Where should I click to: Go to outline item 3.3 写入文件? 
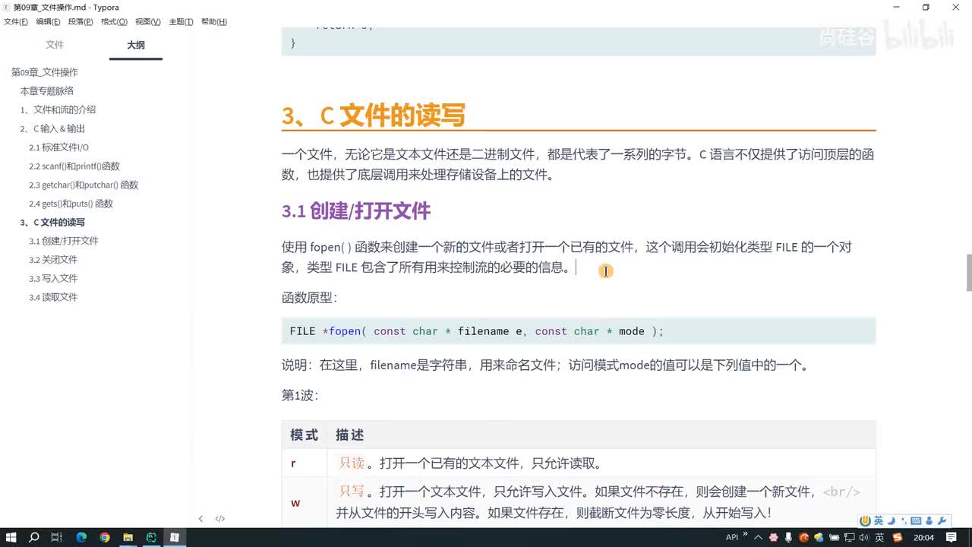(53, 279)
